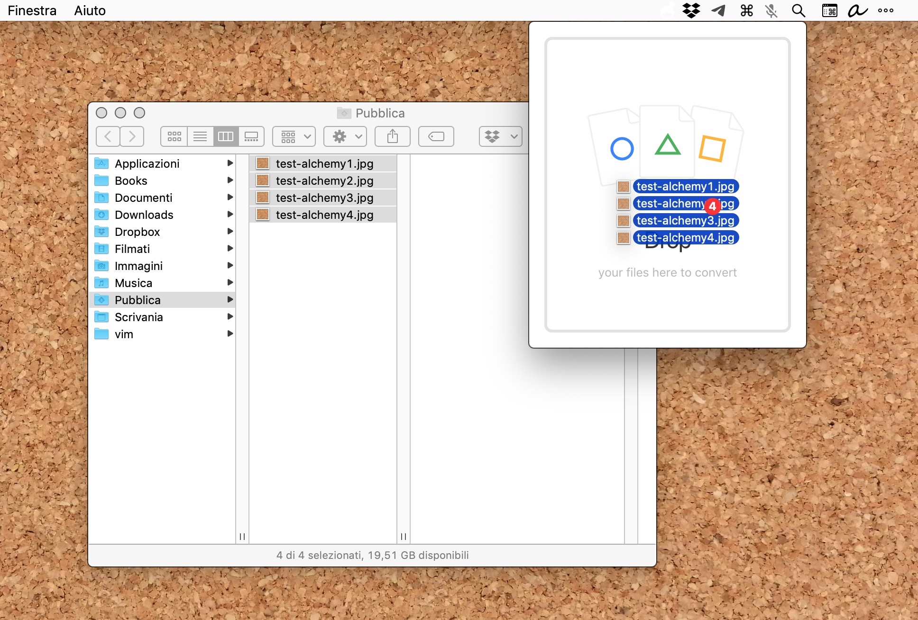The image size is (918, 620).
Task: Open the gear Action dropdown menu
Action: (345, 137)
